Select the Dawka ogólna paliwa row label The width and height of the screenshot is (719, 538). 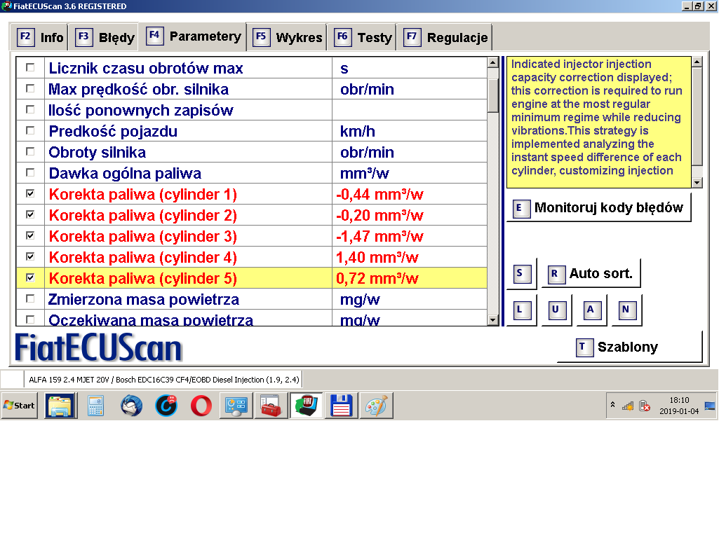click(125, 174)
